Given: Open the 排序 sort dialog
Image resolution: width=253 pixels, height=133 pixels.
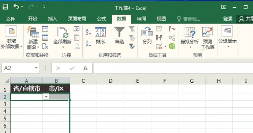Looking at the screenshot, I should pos(101,36).
